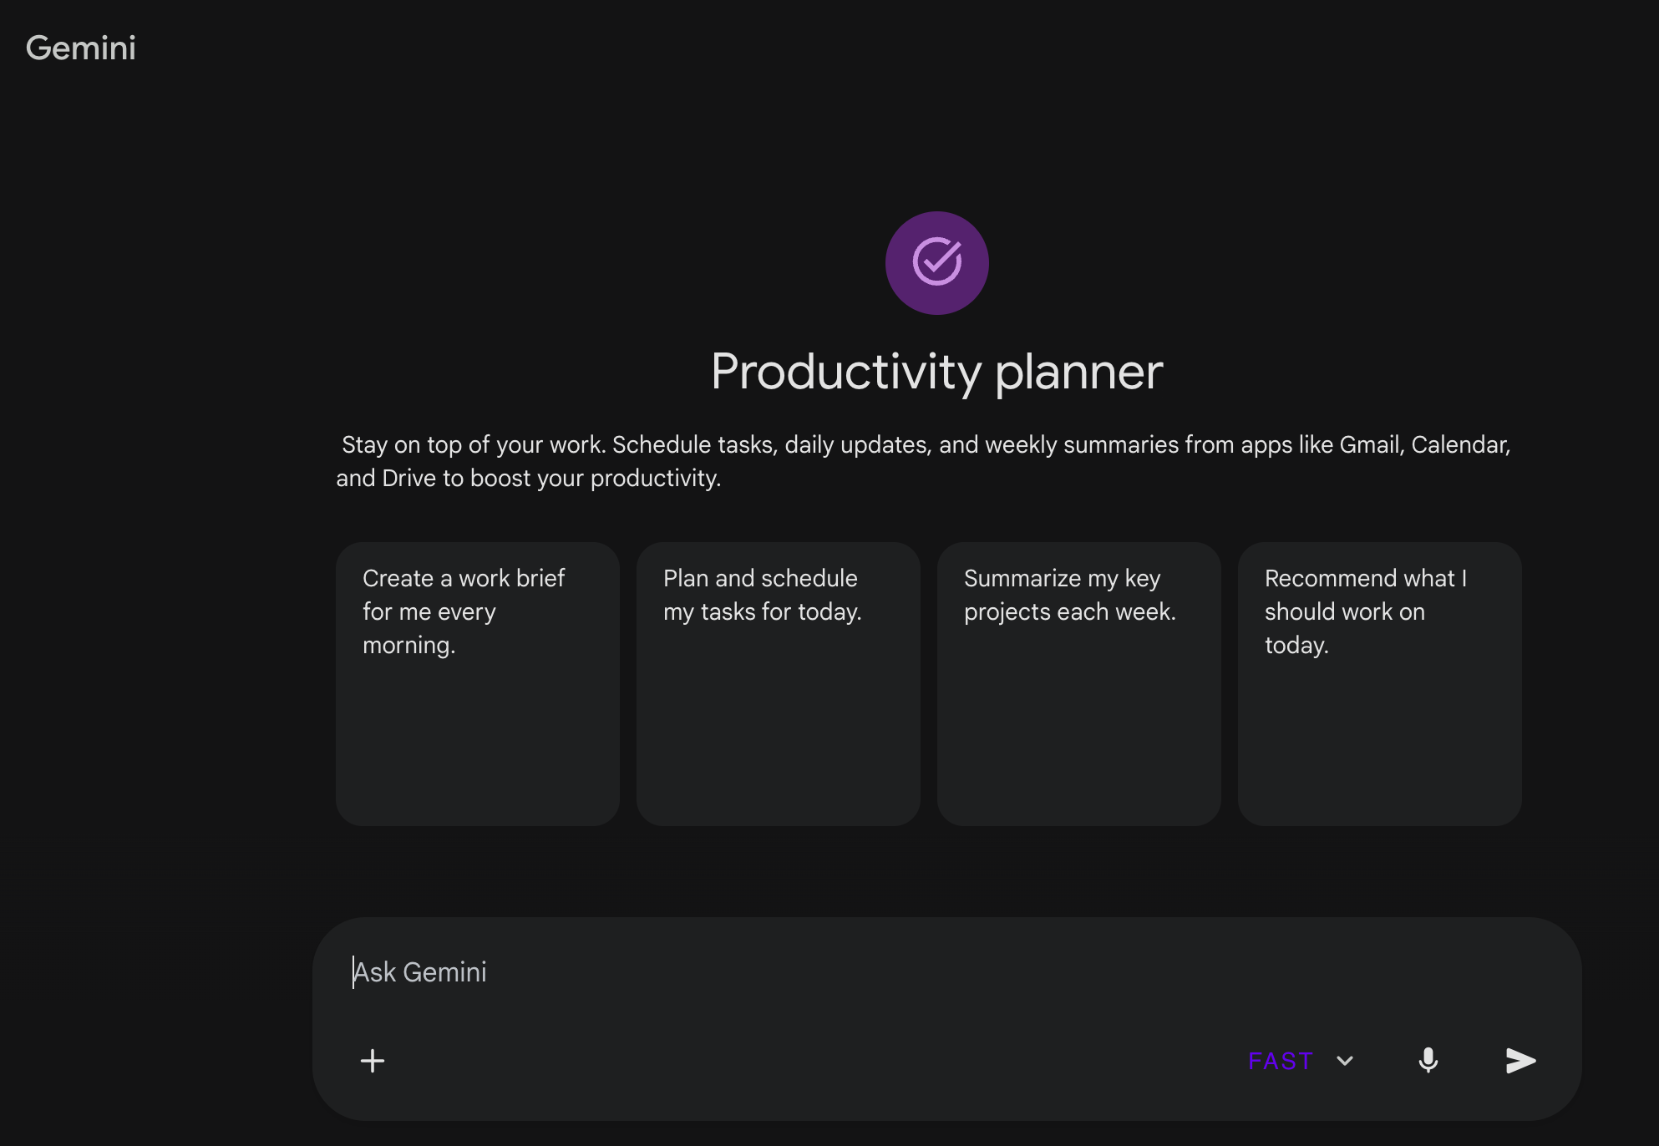Select 'Plan and schedule my tasks' card

tap(778, 683)
